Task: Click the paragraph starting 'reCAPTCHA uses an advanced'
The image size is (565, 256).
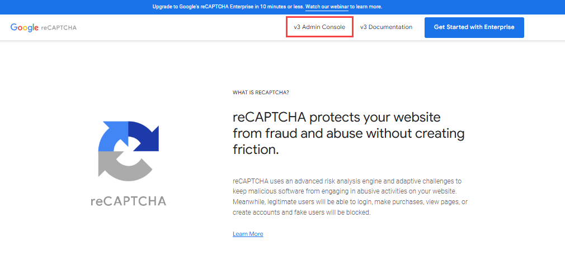Action: (x=350, y=197)
